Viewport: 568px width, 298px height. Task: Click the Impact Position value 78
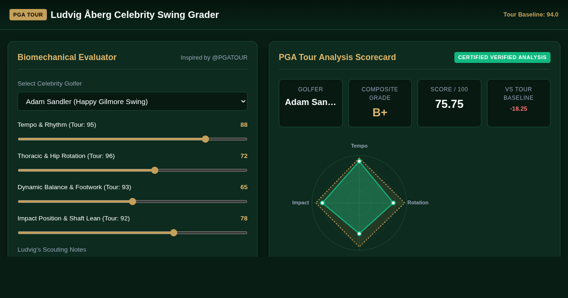point(244,219)
